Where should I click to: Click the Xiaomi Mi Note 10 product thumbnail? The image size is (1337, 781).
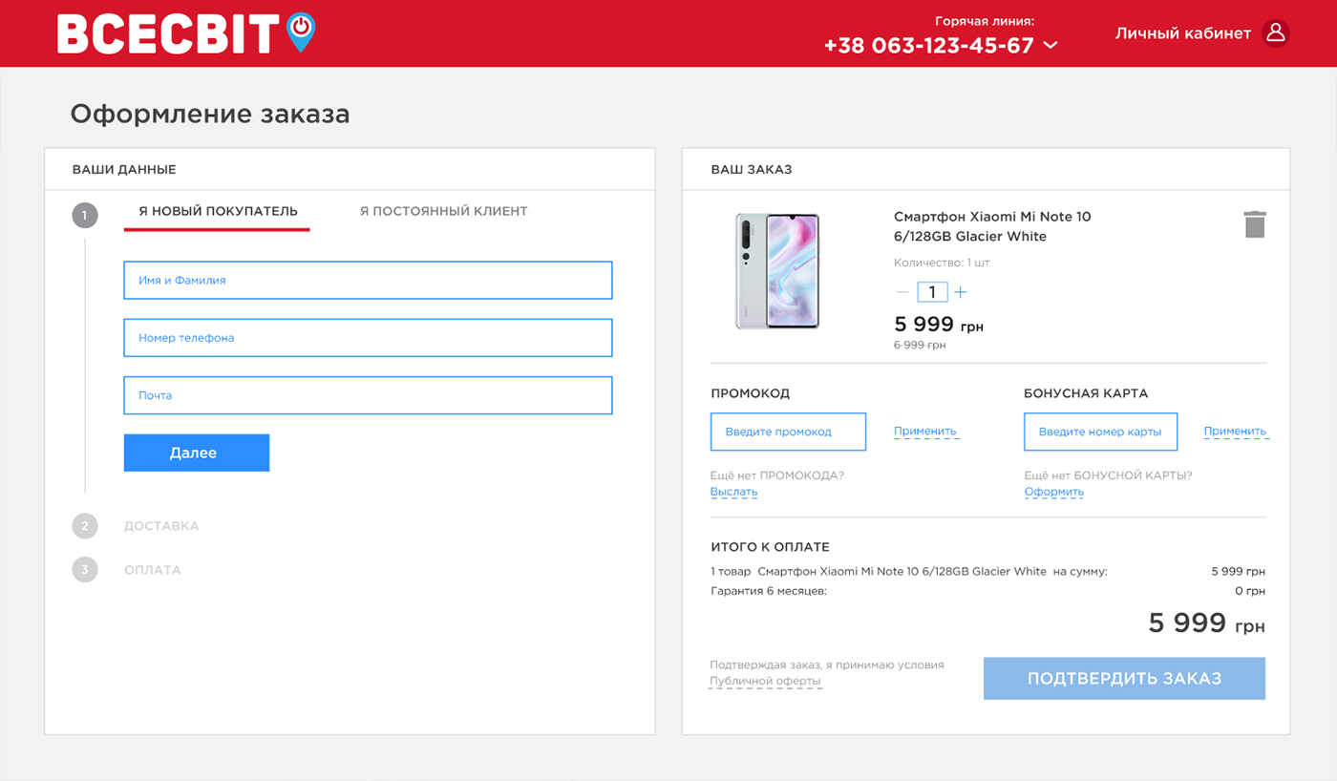click(x=776, y=271)
